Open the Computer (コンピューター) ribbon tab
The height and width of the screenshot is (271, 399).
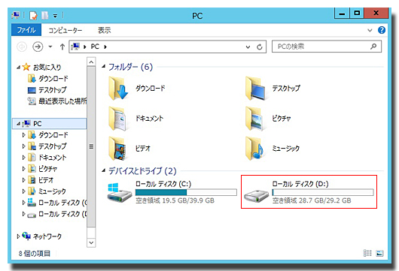coord(65,31)
